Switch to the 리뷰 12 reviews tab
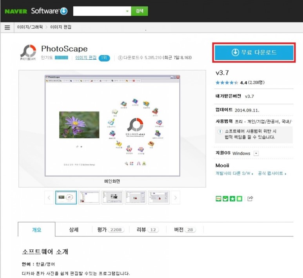 coord(148,230)
